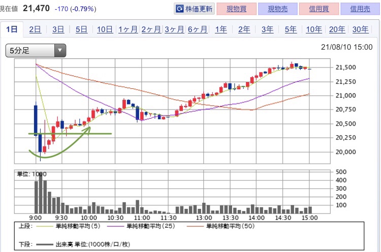Open the 現物売 order link

[x=278, y=9]
